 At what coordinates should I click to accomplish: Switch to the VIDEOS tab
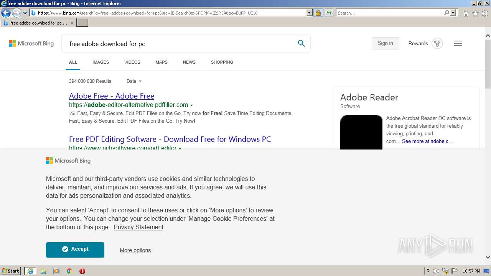tap(132, 62)
